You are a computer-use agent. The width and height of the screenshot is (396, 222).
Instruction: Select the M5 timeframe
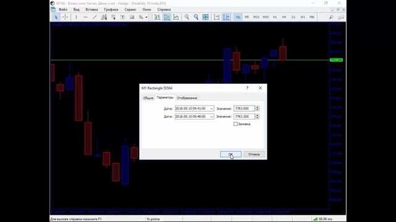click(x=247, y=17)
